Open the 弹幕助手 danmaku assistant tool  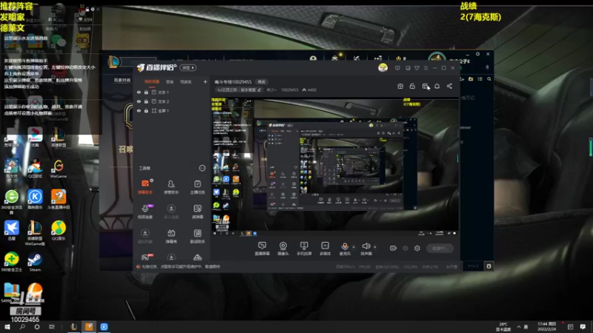[x=145, y=186]
